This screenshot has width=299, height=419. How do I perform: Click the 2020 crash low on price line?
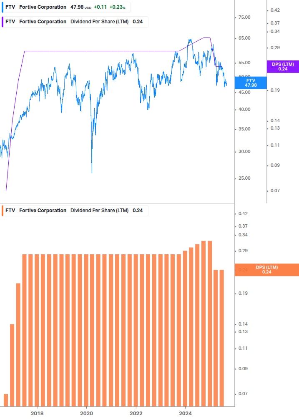pos(92,172)
